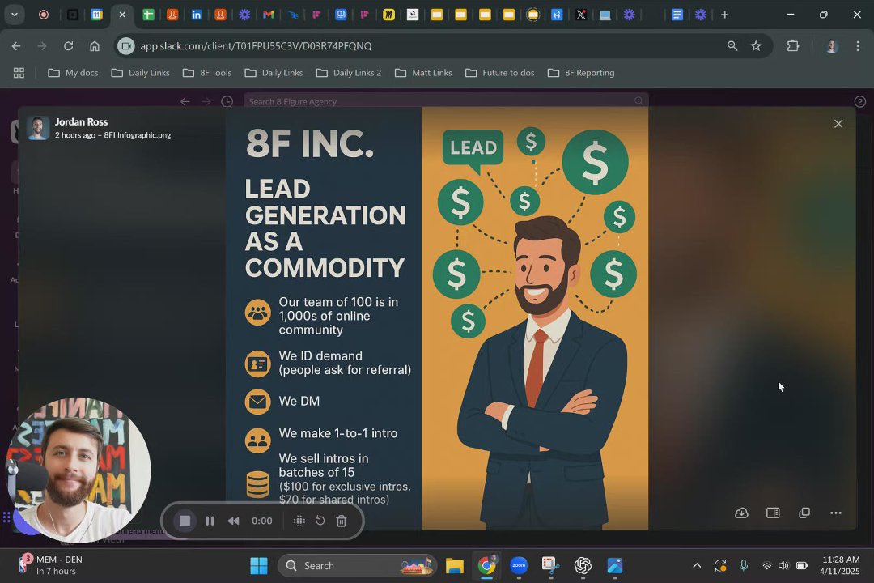
Task: Click the recording timer 0:00
Action: tap(261, 521)
